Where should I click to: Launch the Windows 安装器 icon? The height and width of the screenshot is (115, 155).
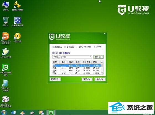[6, 85]
